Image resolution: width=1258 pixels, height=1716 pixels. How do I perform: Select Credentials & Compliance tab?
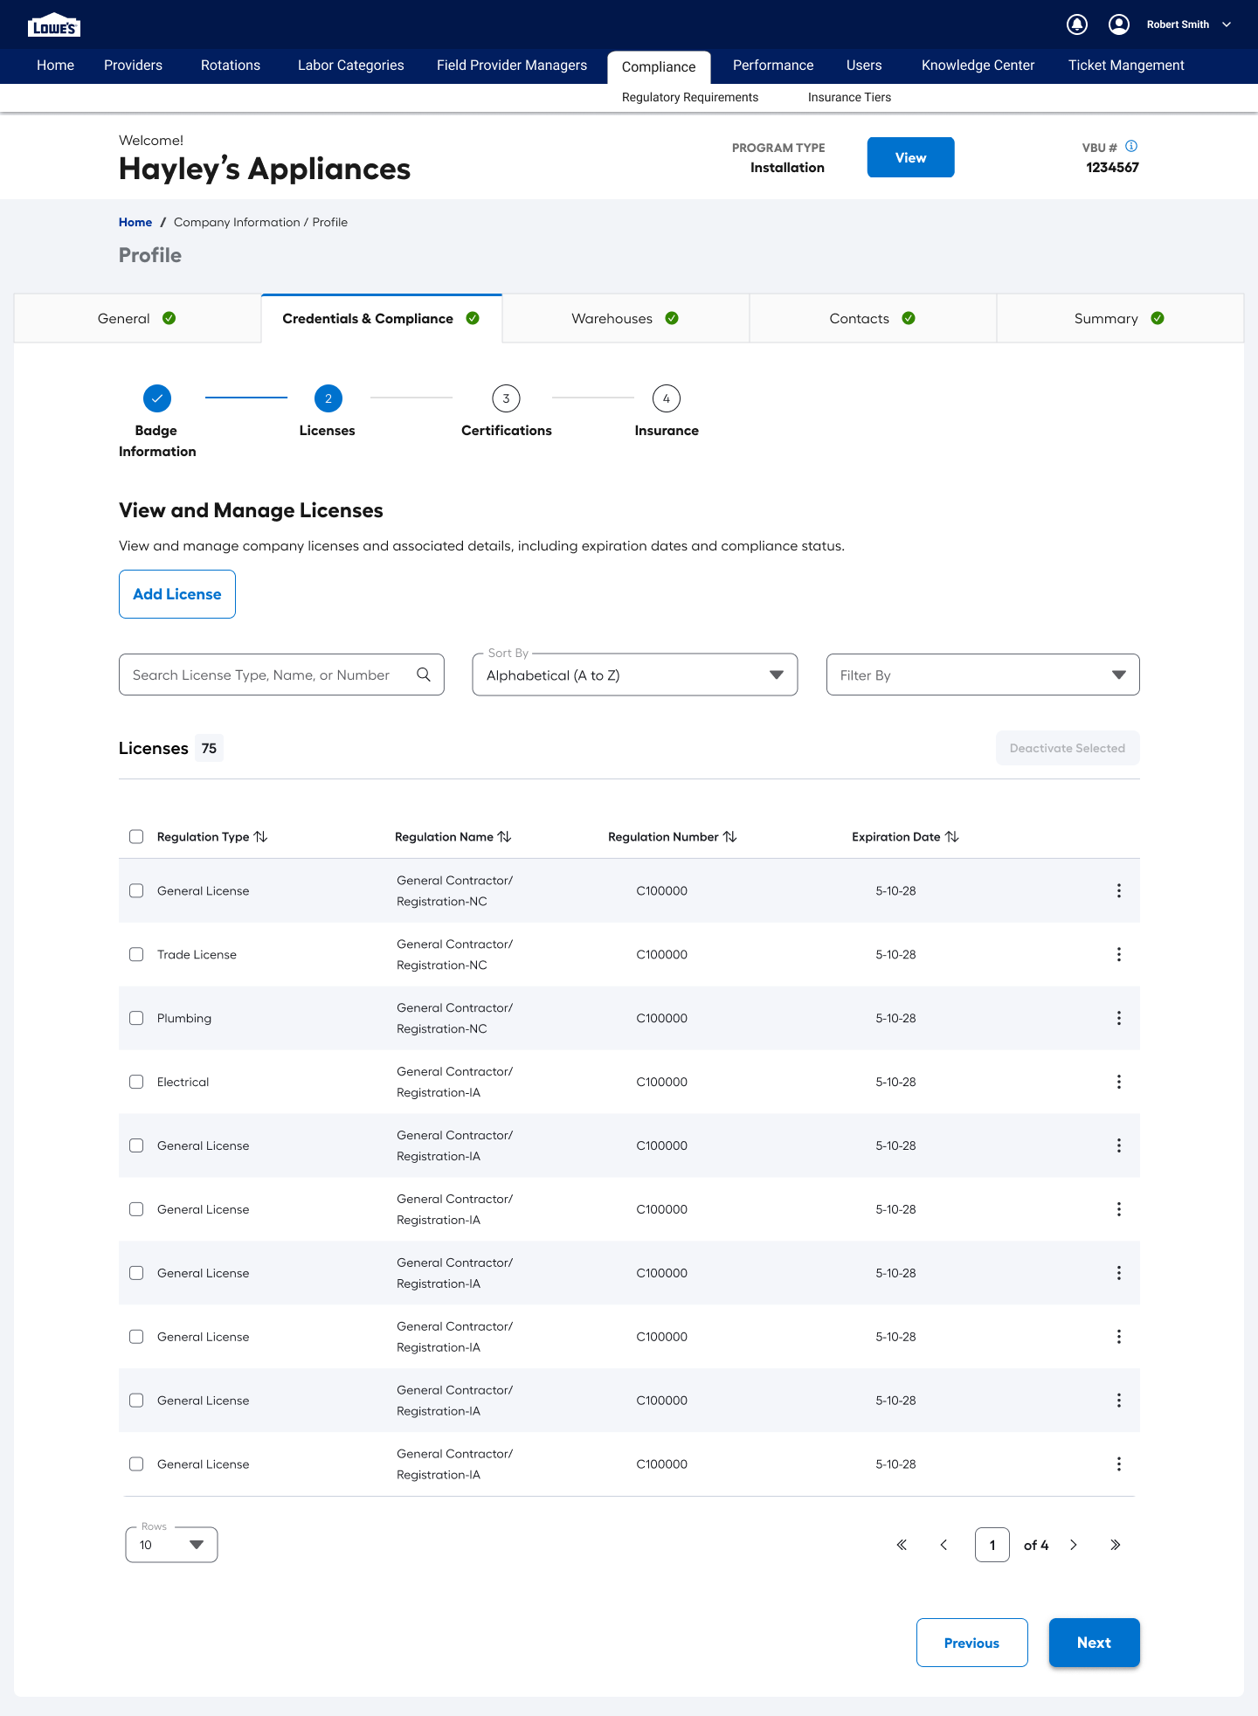coord(381,318)
